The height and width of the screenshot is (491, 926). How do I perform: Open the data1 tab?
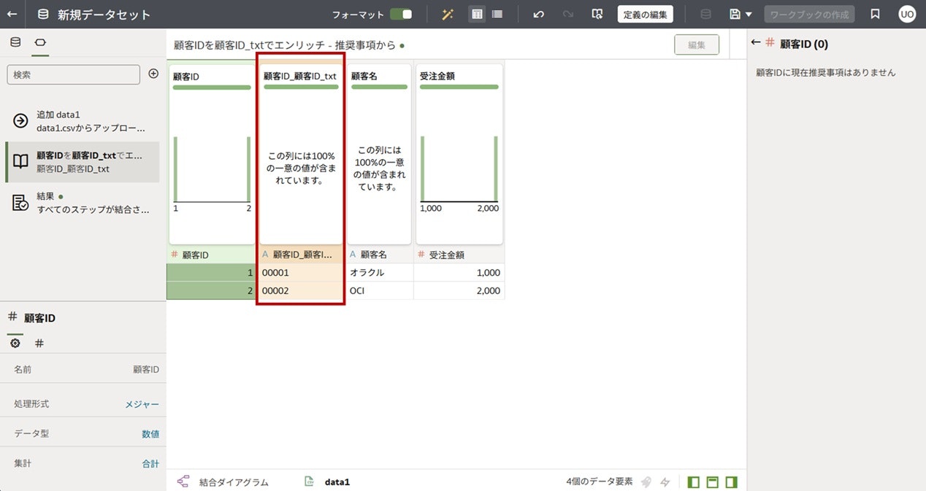[326, 482]
